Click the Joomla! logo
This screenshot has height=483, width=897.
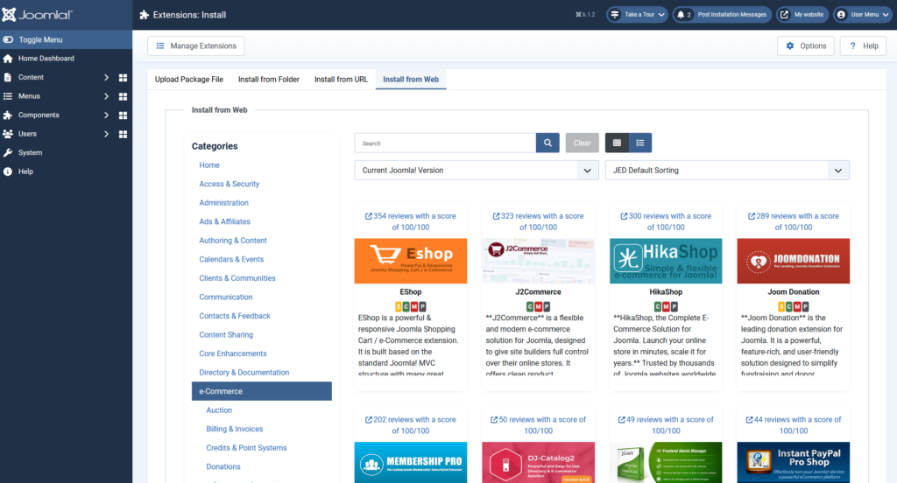[37, 15]
